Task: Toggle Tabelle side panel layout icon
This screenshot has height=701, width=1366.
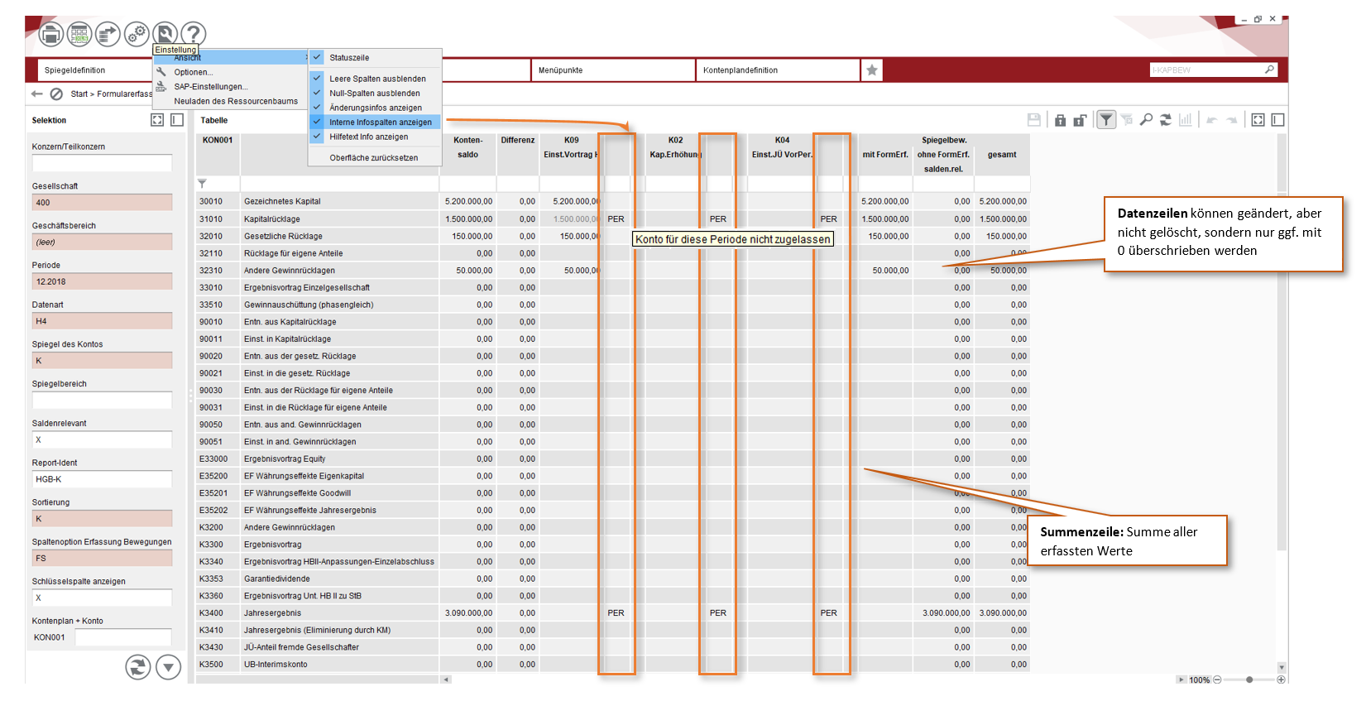Action: pos(1278,120)
